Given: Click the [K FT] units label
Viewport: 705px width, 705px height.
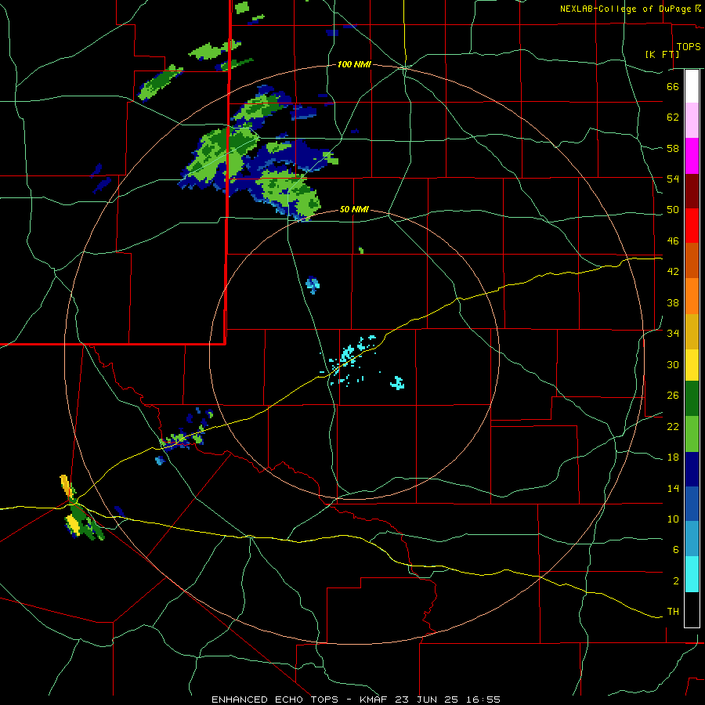Looking at the screenshot, I should click(662, 54).
